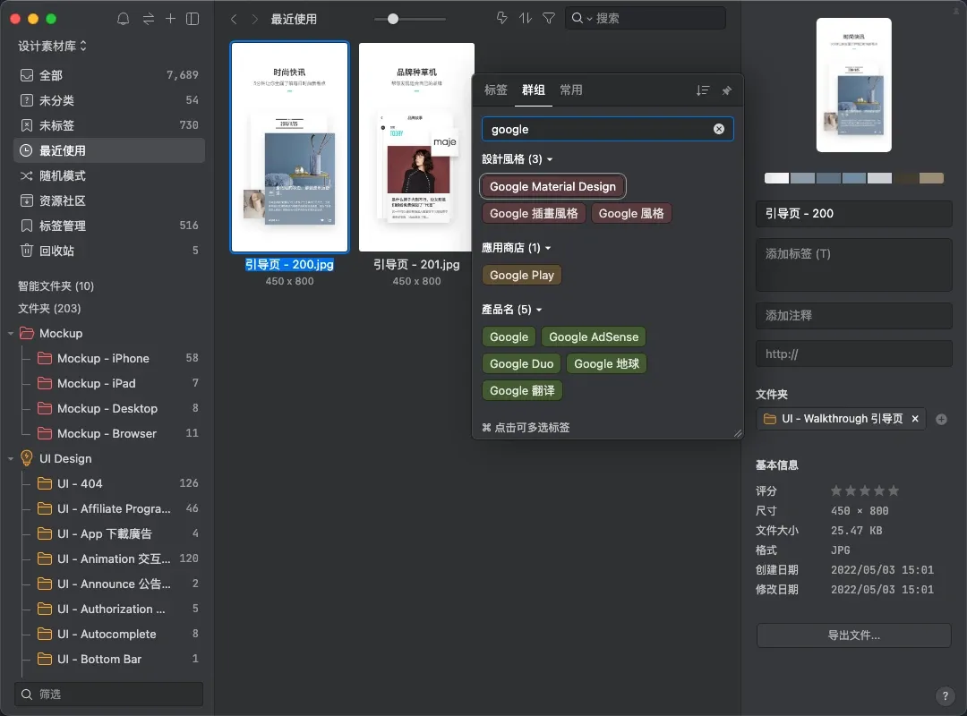Image resolution: width=967 pixels, height=716 pixels.
Task: Select the Google AdSense tag
Action: pos(594,337)
